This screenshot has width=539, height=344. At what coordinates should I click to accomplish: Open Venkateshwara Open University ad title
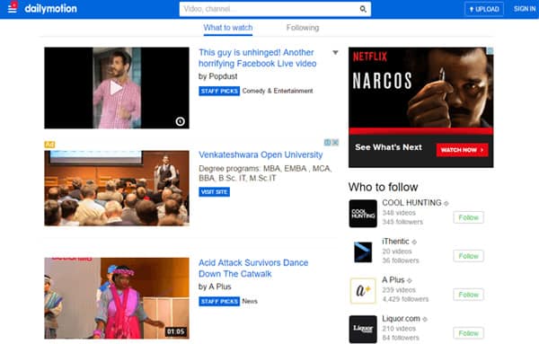coord(261,155)
